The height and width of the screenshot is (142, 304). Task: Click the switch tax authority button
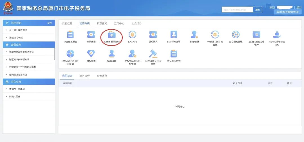(287, 12)
